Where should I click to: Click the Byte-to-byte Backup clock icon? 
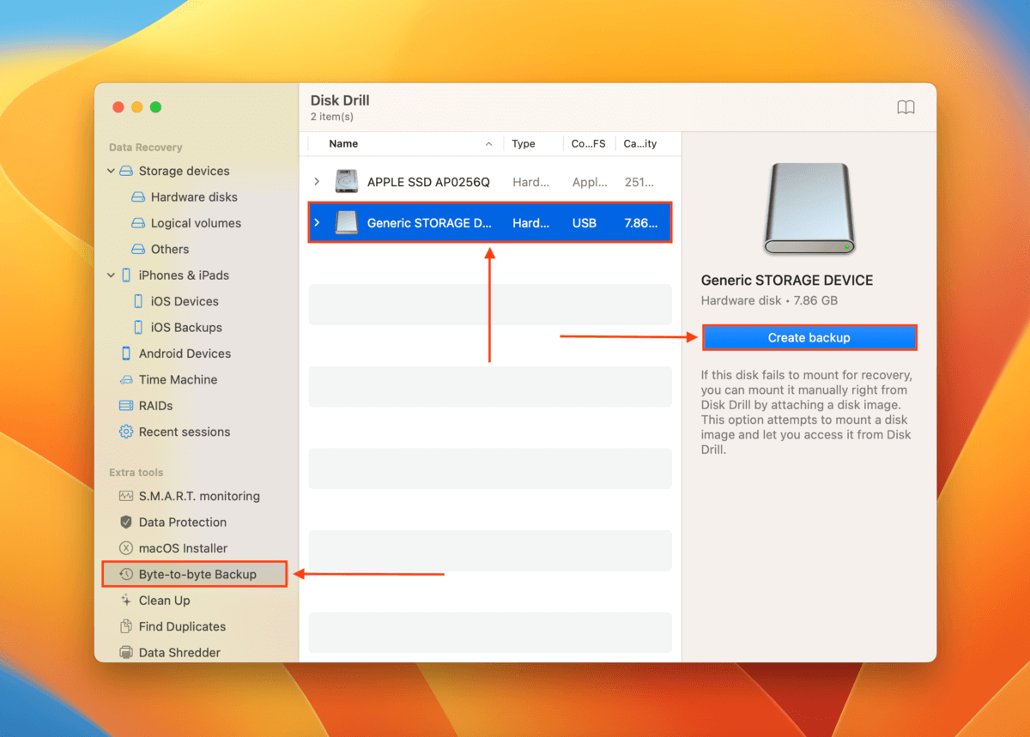click(126, 574)
